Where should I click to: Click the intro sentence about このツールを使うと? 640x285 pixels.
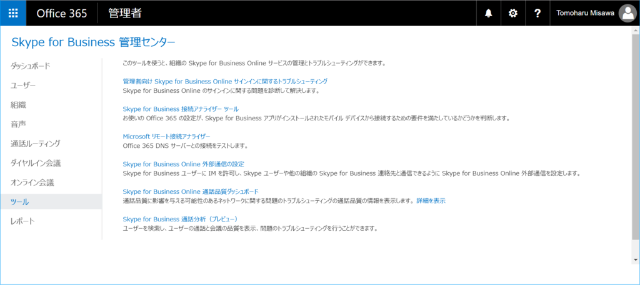click(x=254, y=64)
